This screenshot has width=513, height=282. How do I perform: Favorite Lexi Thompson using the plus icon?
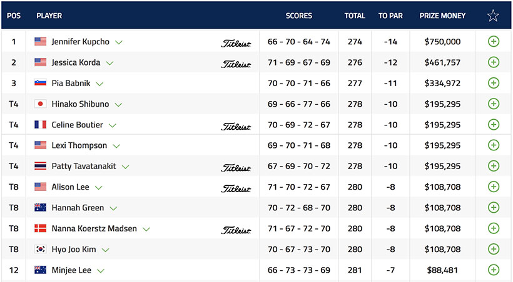[493, 145]
